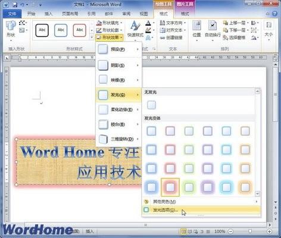Viewport: 281px width, 238px height.
Task: Switch to the 开始 ribbon tab
Action: point(31,14)
